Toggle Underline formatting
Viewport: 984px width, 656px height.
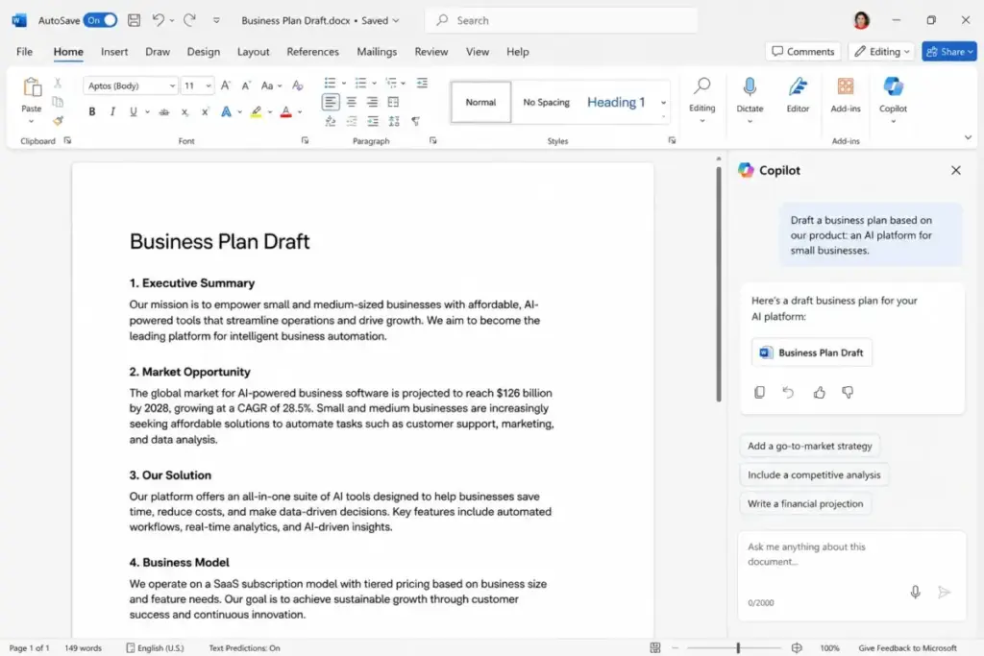coord(133,111)
